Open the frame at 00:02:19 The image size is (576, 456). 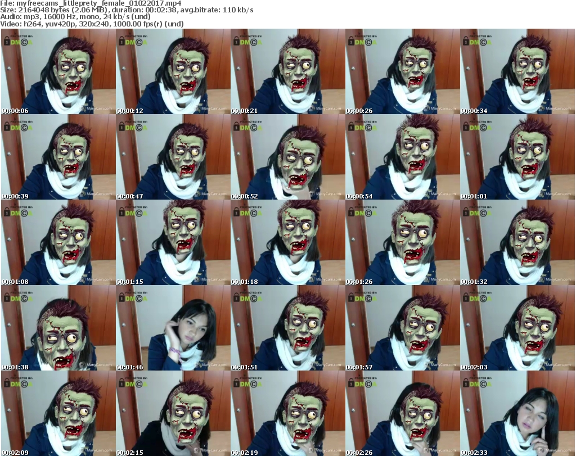point(288,413)
